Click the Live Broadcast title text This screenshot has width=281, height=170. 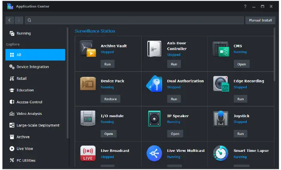(115, 151)
